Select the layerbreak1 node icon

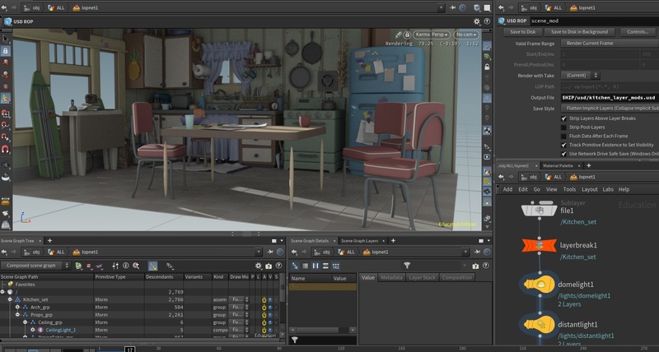pyautogui.click(x=540, y=246)
